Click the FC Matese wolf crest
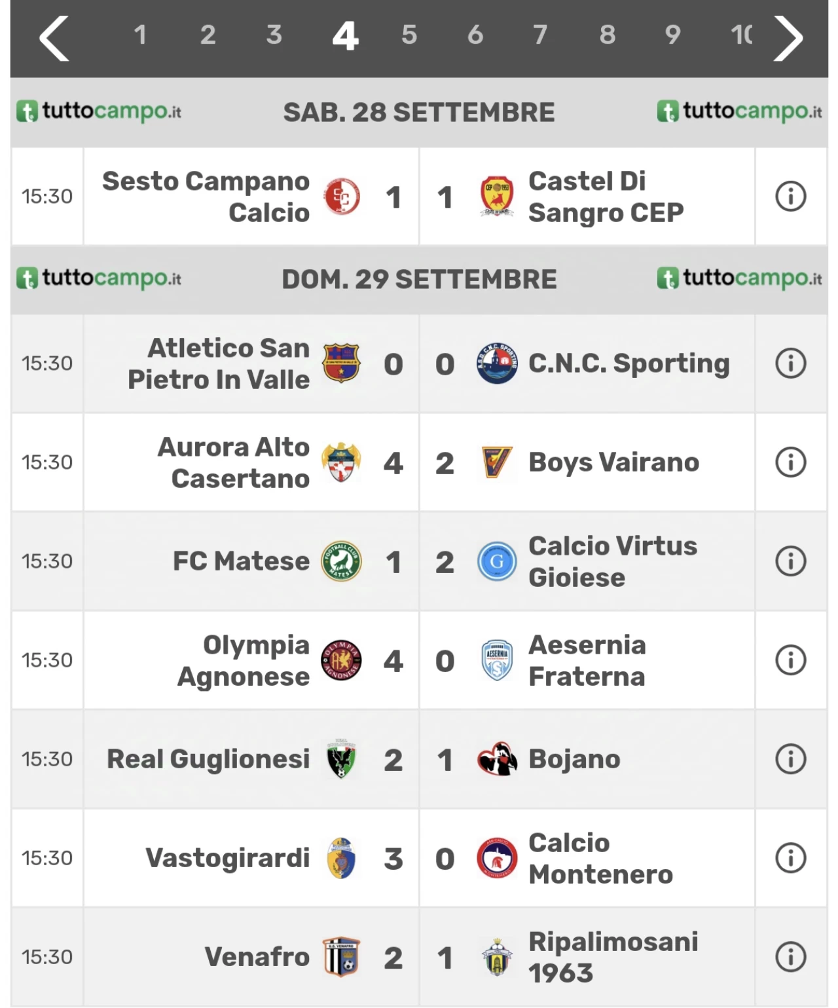The image size is (838, 1008). [x=341, y=561]
